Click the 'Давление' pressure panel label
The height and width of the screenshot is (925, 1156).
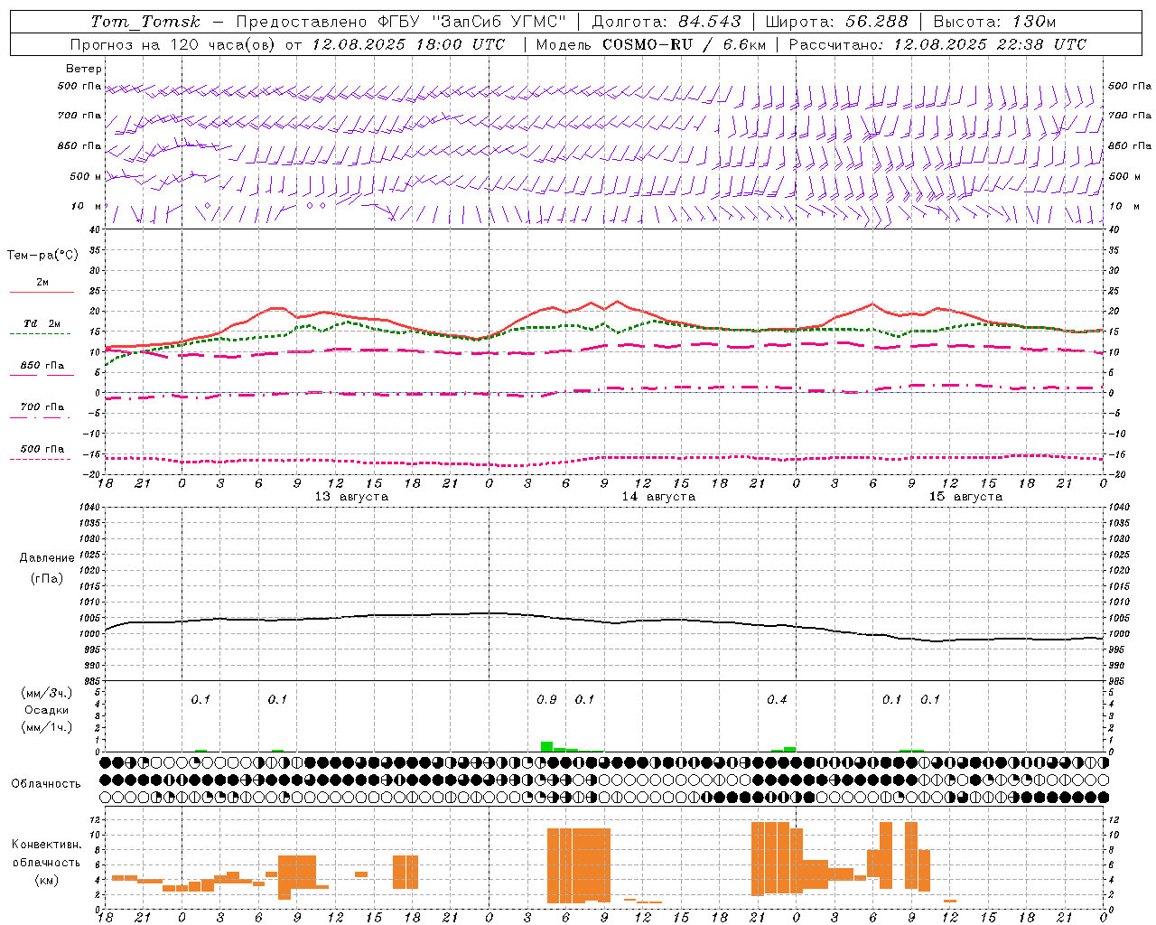point(47,558)
